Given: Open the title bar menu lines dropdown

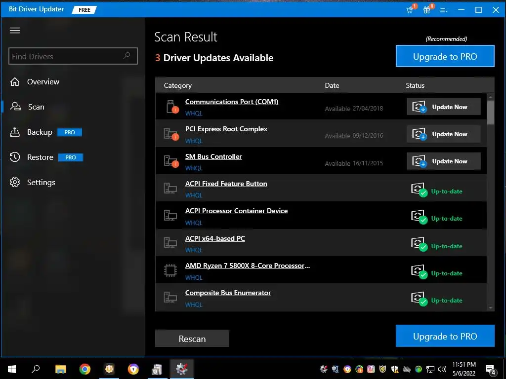Looking at the screenshot, I should (x=444, y=10).
